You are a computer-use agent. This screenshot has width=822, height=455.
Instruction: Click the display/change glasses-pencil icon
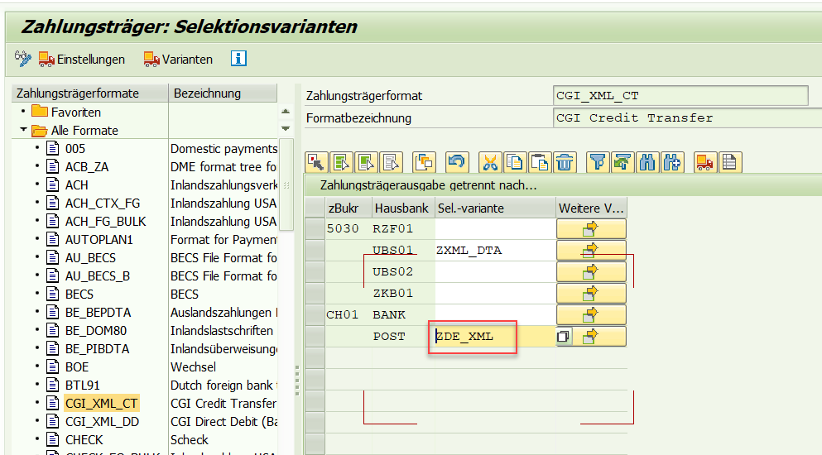[x=22, y=59]
